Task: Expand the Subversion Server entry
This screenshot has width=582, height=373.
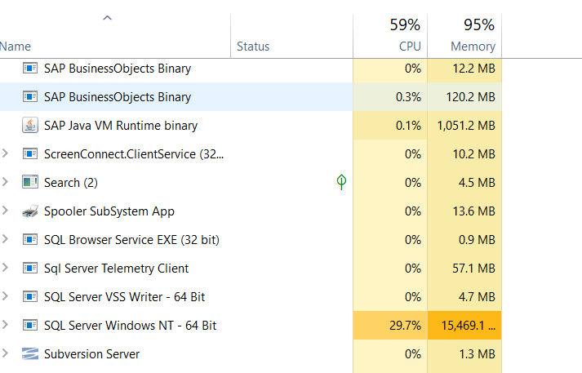Action: point(6,353)
